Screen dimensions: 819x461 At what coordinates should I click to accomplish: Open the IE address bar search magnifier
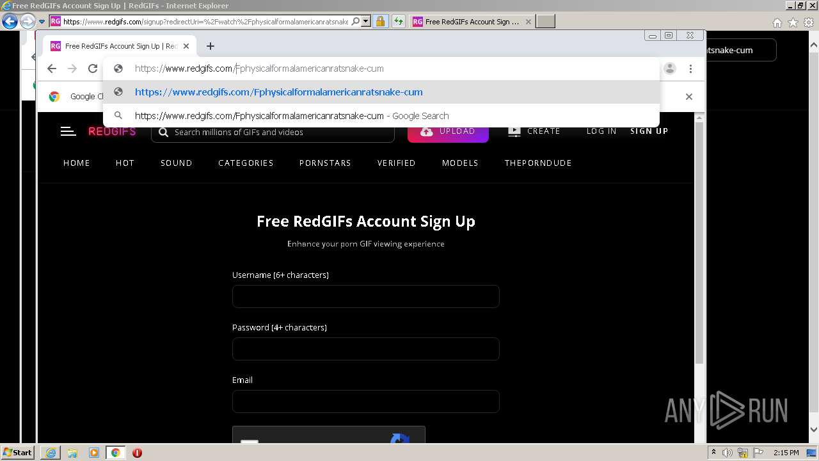click(x=356, y=21)
